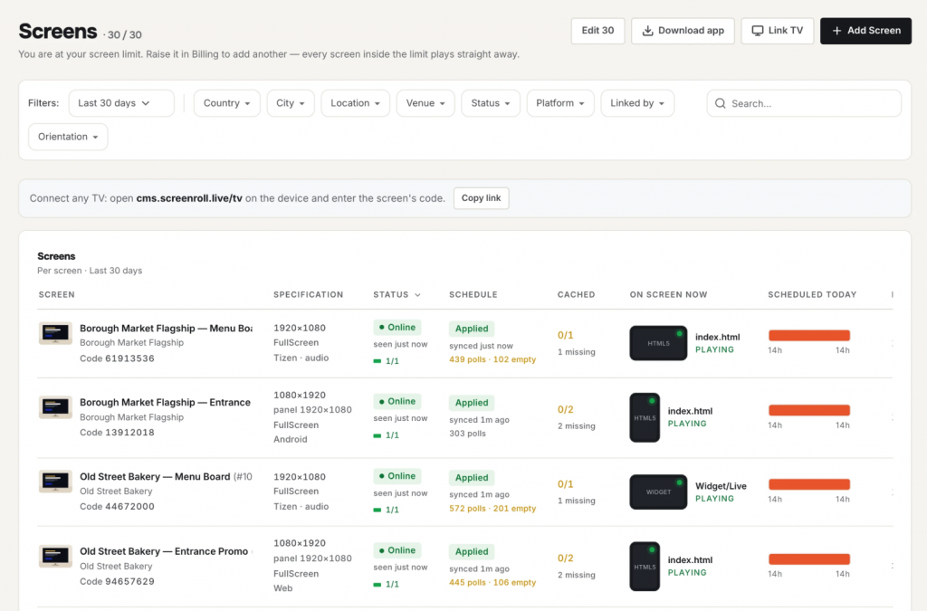Click the plus icon on Add Screen
Screen dimensions: 927x611
[x=836, y=31]
